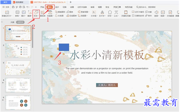Select the Slides (幻灯片) panel view

(x=20, y=22)
